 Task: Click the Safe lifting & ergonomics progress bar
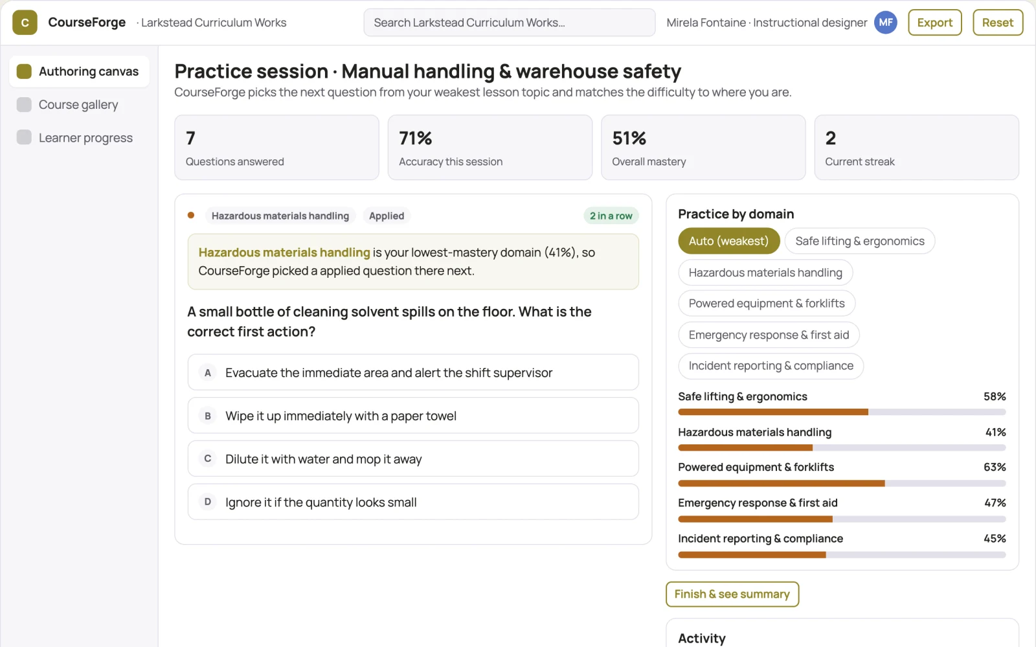click(x=842, y=412)
